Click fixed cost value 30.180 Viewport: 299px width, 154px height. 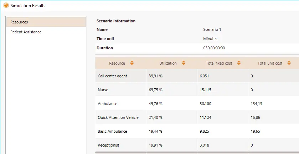click(x=205, y=104)
